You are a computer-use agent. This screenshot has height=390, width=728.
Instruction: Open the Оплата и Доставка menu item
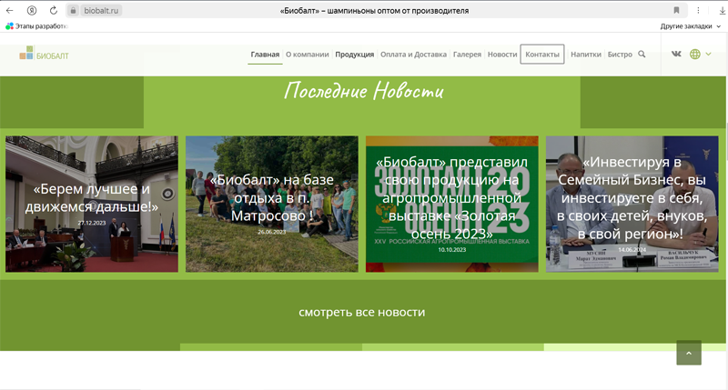click(x=414, y=55)
